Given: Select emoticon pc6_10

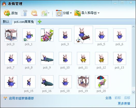Looking at the screenshot, I should (65, 58).
